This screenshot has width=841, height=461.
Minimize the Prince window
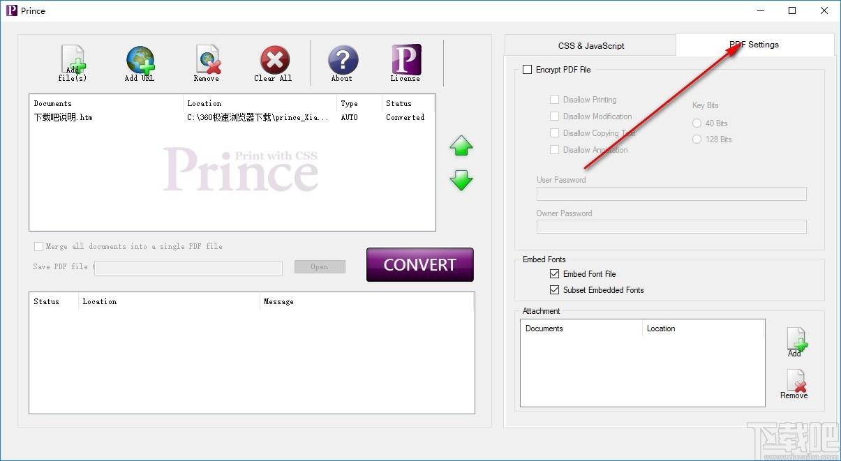[x=760, y=10]
